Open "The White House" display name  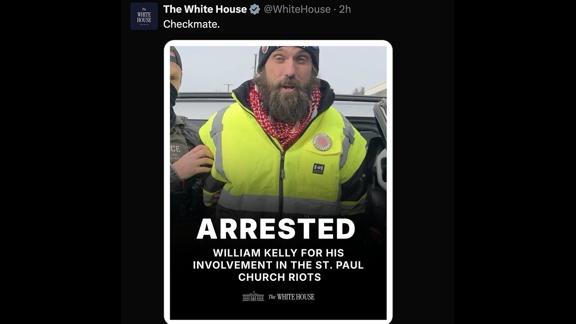coord(205,9)
